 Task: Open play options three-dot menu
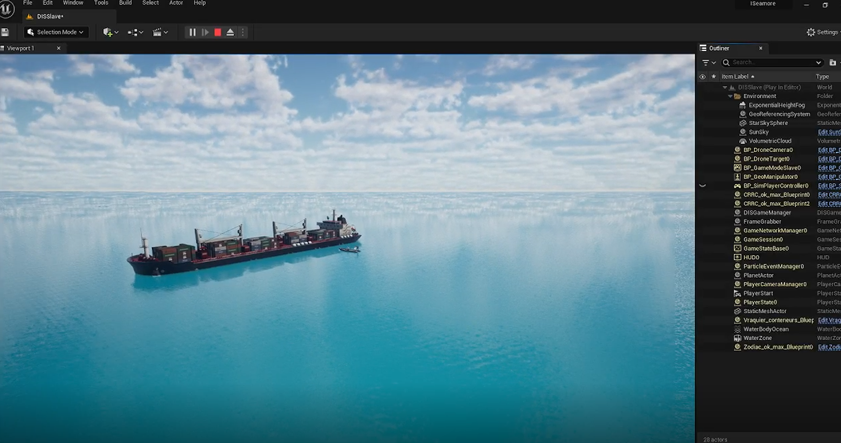(243, 32)
